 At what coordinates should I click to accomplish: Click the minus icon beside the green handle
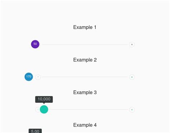click(x=38, y=110)
